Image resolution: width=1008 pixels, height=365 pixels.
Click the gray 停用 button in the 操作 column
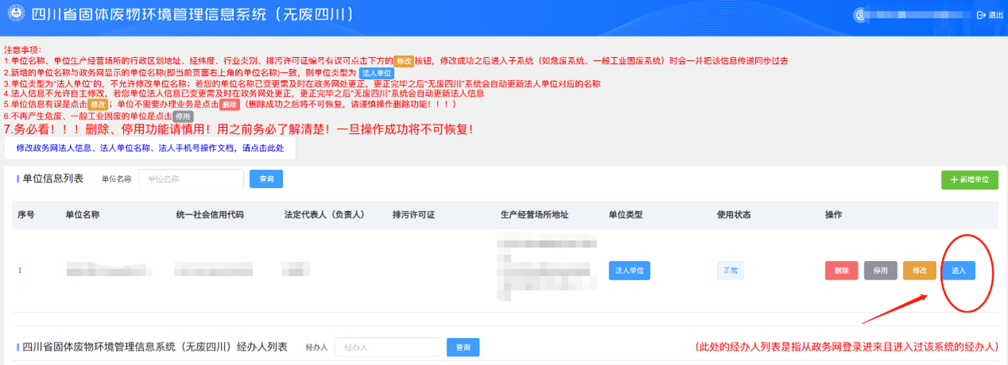[x=880, y=271]
